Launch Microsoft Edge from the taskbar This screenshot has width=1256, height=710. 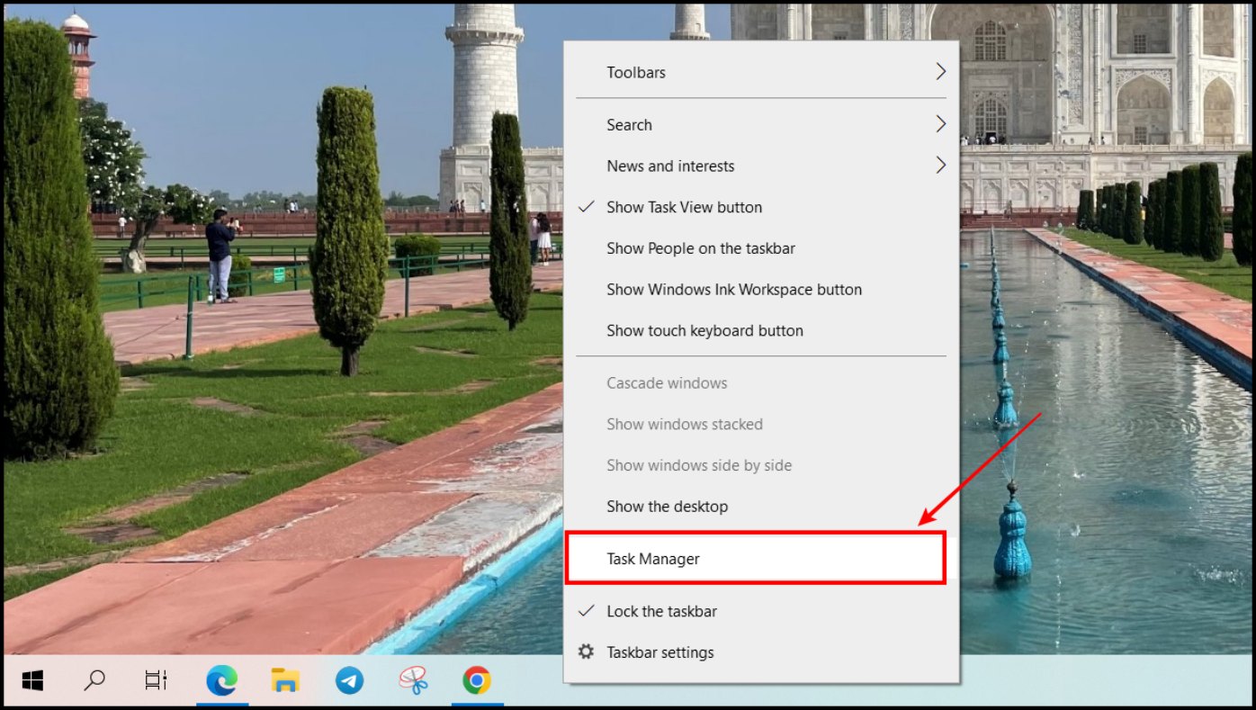coord(221,680)
